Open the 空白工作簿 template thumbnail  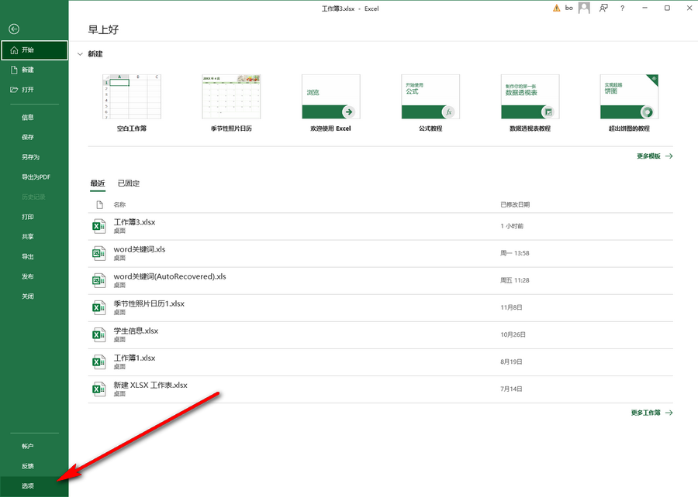pyautogui.click(x=132, y=97)
